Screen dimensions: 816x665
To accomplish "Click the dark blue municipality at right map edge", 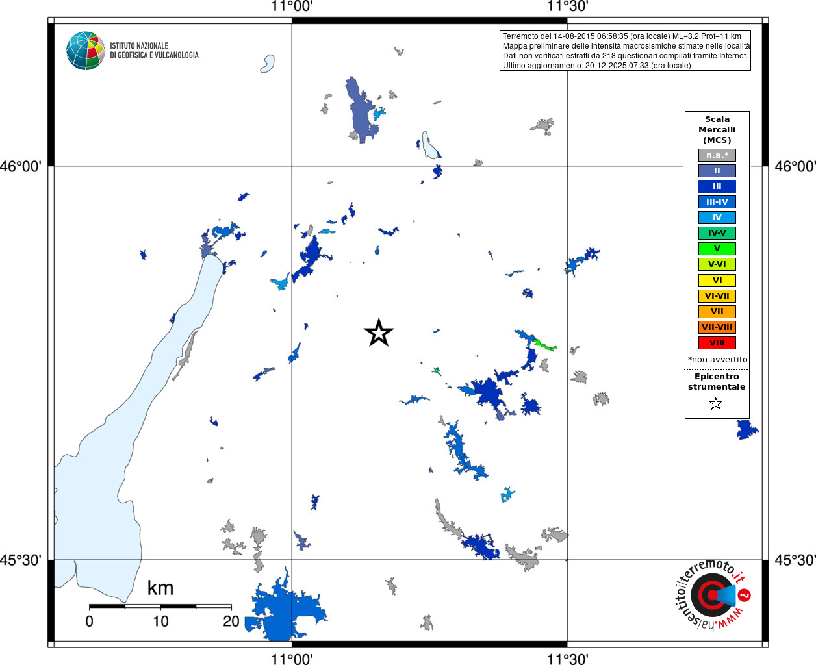I will pos(746,429).
